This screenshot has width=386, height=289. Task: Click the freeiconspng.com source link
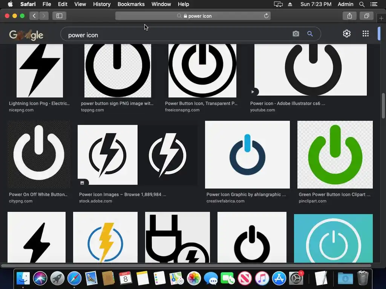[x=182, y=110]
